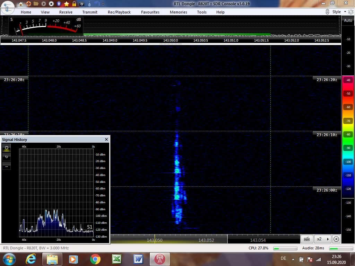
Task: Click the home icon in quick access toolbar
Action: coord(20,4)
